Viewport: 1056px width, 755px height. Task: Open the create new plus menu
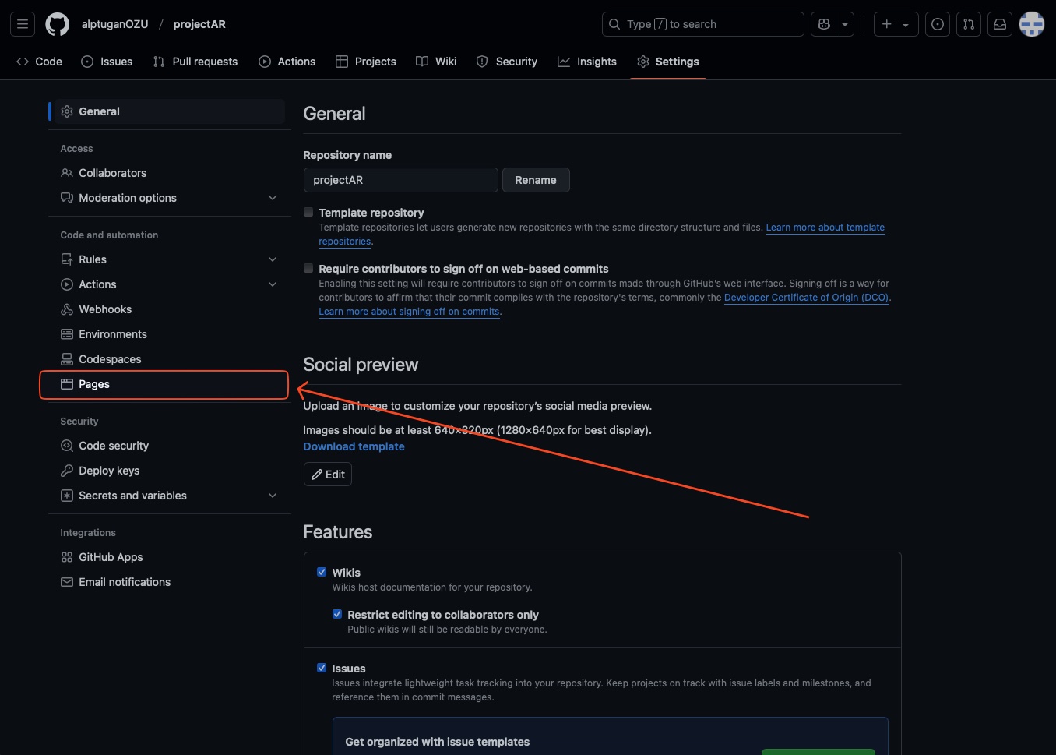click(896, 24)
